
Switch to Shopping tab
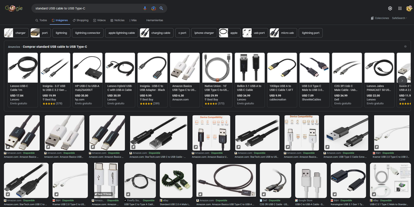81,20
